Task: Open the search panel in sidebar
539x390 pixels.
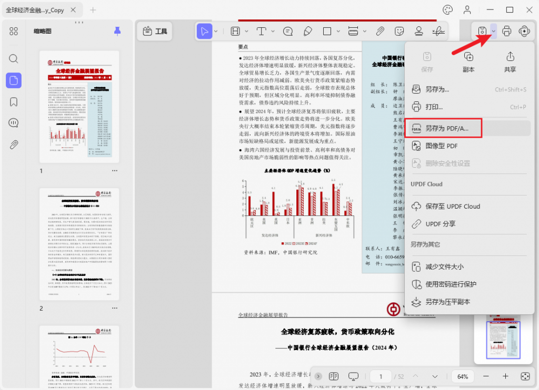Action: click(13, 59)
